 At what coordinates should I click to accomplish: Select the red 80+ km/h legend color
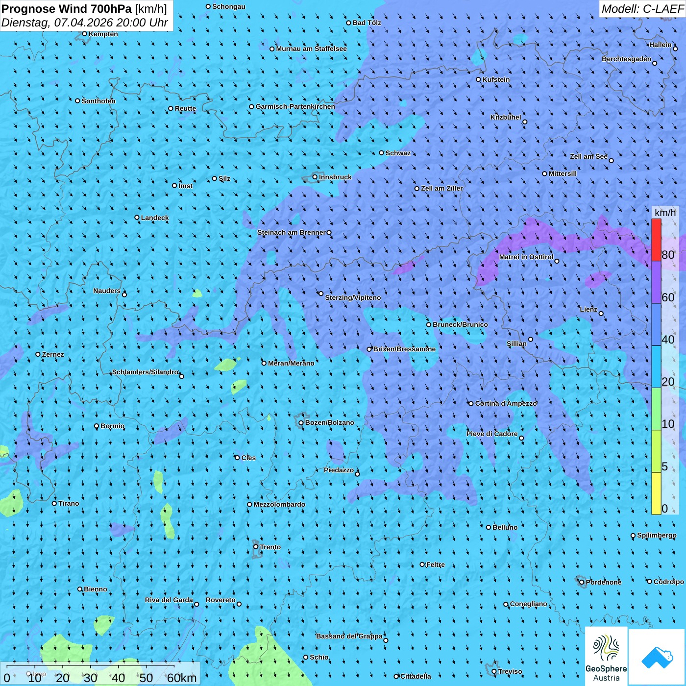(656, 240)
